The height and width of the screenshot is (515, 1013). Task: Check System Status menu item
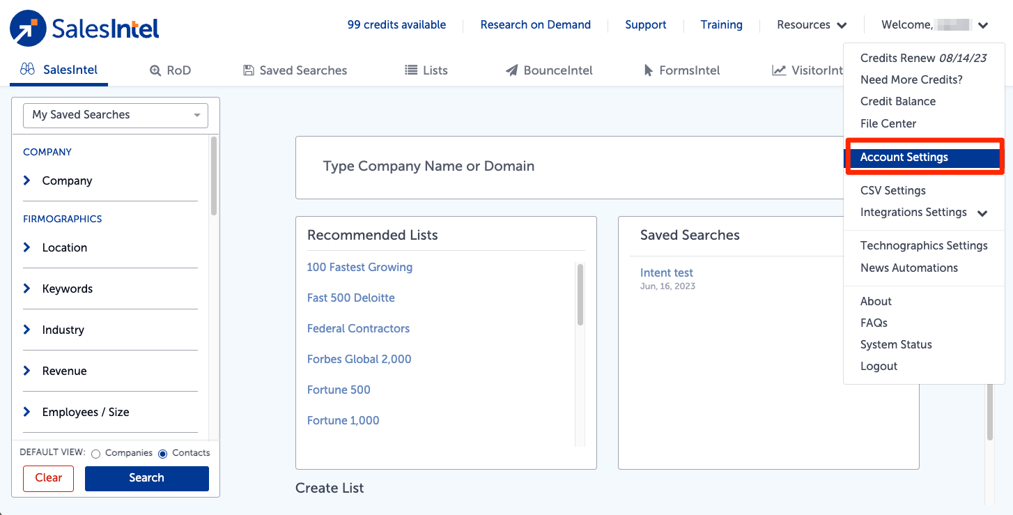[x=896, y=344]
